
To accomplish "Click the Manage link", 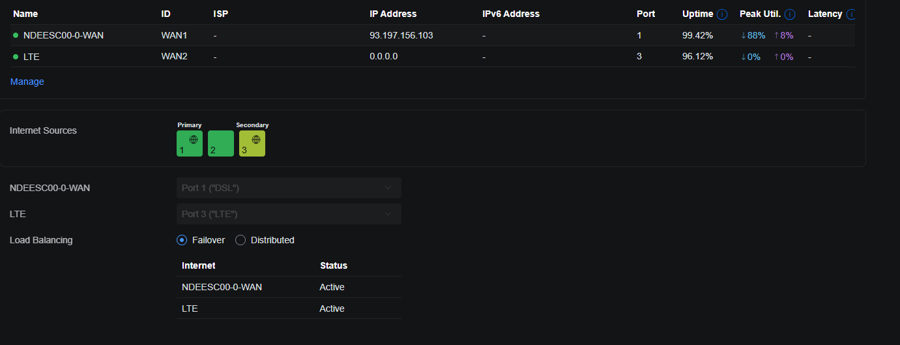I will point(27,82).
